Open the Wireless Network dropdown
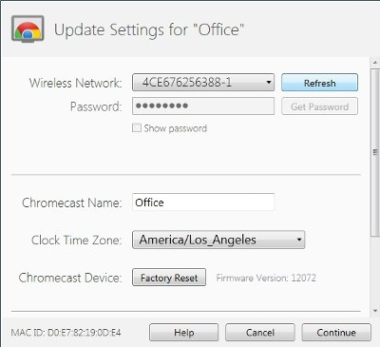Screen dimensions: 380x347 point(203,83)
